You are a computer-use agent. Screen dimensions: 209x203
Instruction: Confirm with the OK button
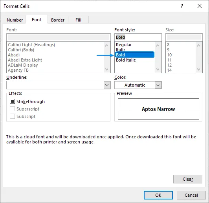(158, 195)
